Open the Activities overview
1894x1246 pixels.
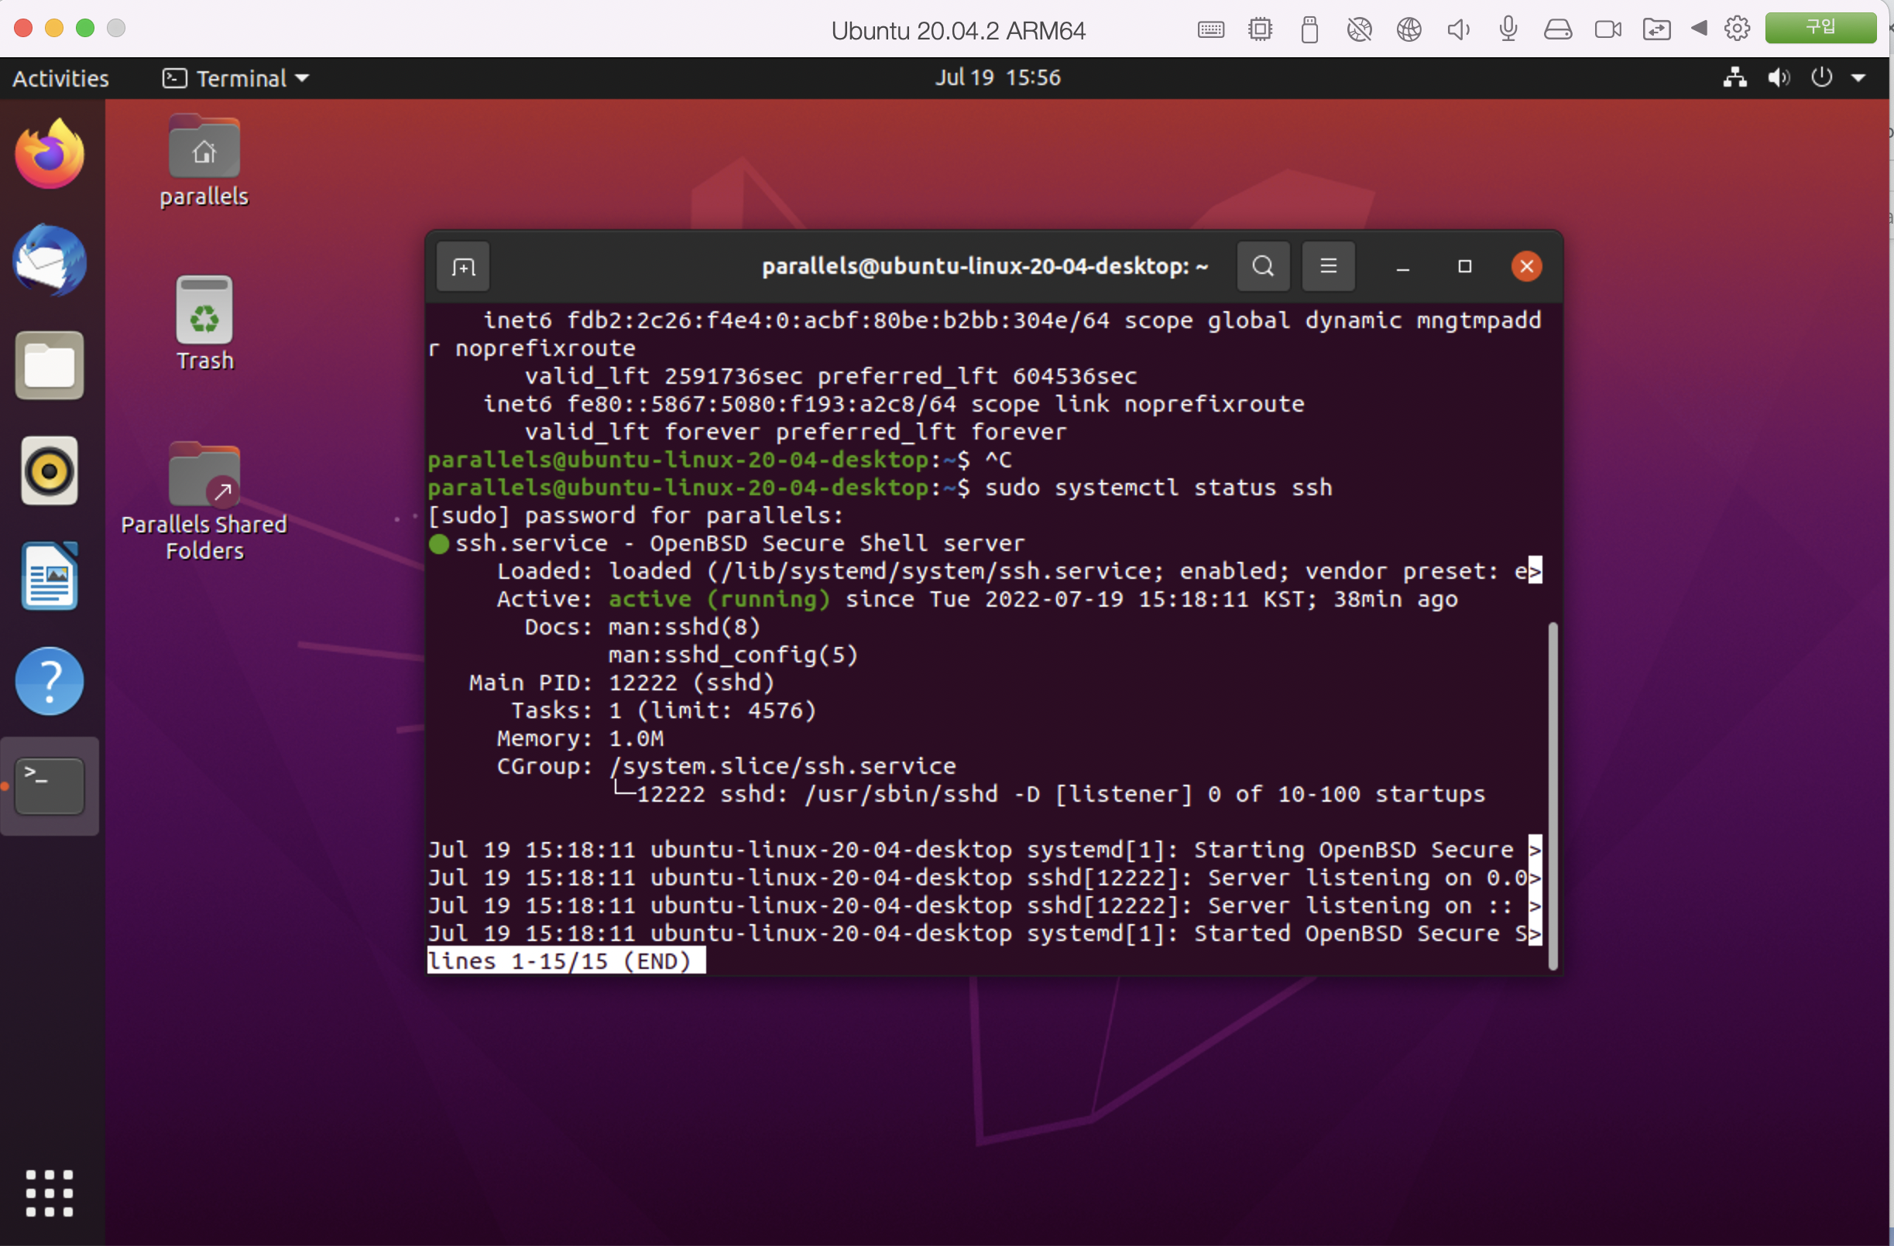60,78
